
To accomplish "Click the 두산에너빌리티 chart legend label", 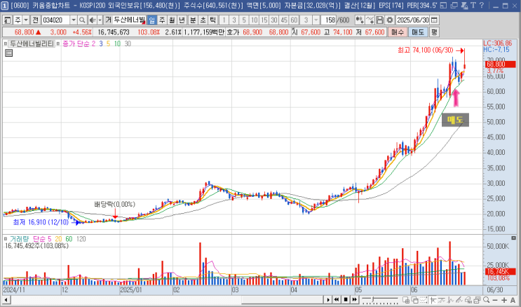I will 32,43.
